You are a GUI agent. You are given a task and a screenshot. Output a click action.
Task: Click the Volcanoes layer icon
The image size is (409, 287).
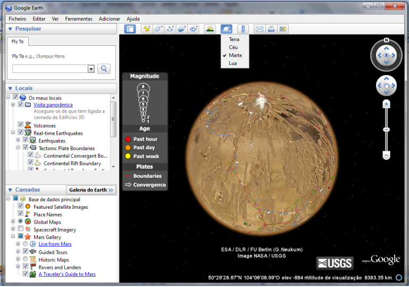(28, 125)
